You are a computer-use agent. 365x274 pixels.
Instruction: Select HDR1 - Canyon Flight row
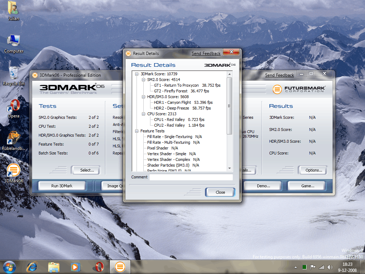coord(183,102)
